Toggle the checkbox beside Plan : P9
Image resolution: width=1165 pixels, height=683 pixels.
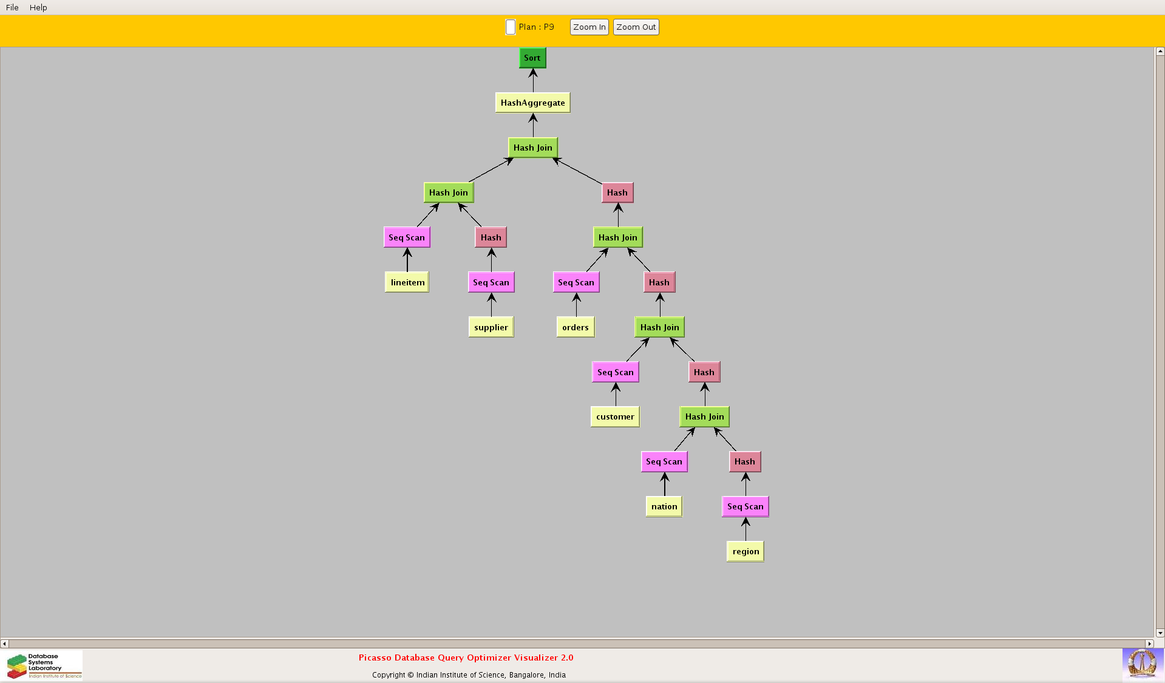tap(511, 27)
